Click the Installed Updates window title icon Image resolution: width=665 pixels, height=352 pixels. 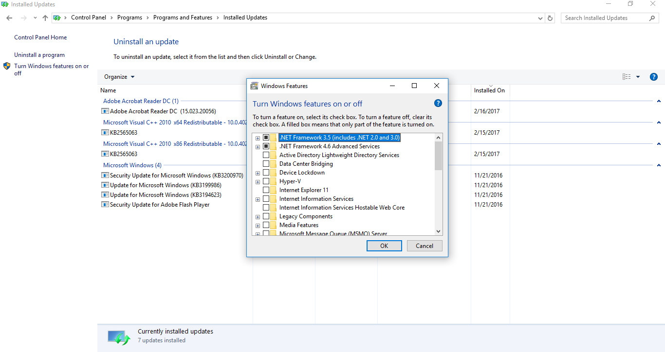pyautogui.click(x=5, y=4)
